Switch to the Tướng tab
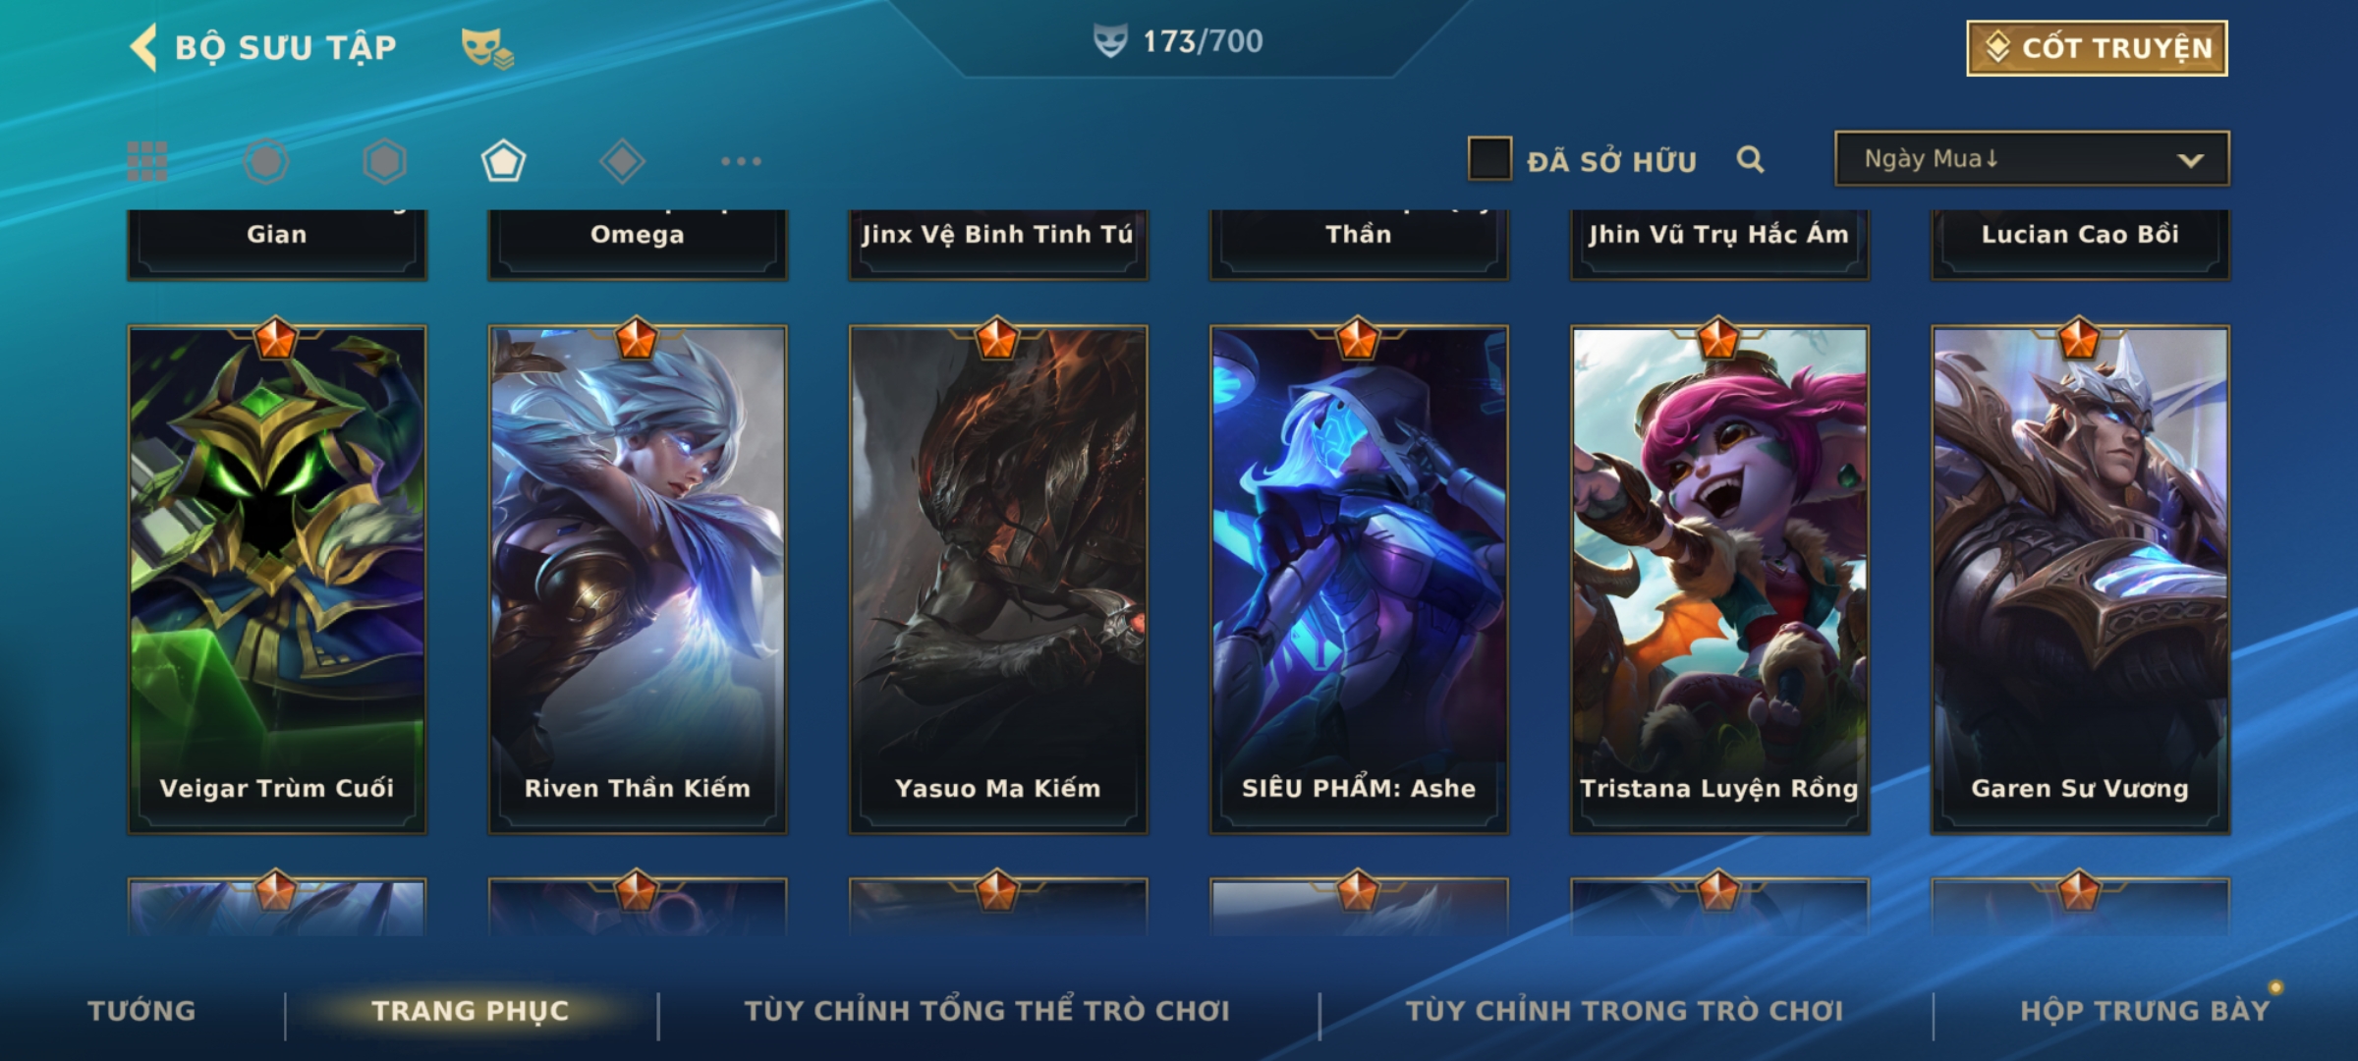 coord(141,1011)
